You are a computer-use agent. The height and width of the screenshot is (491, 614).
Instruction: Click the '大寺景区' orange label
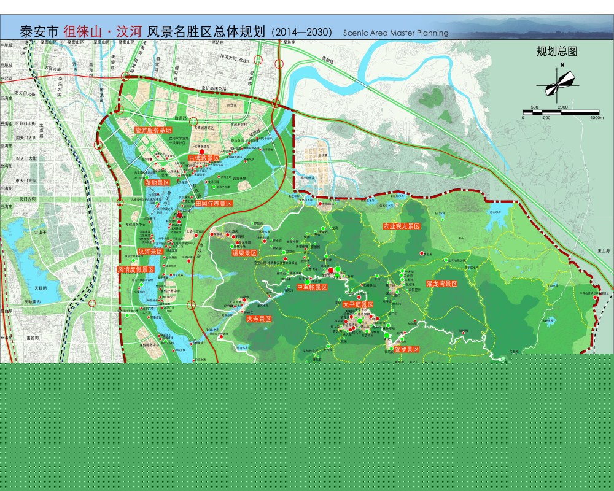[259, 319]
